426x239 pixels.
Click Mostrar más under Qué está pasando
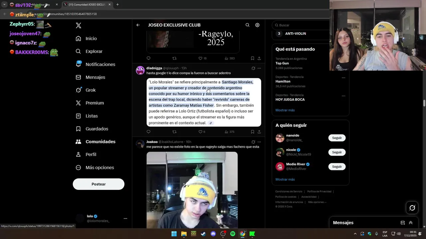[285, 110]
